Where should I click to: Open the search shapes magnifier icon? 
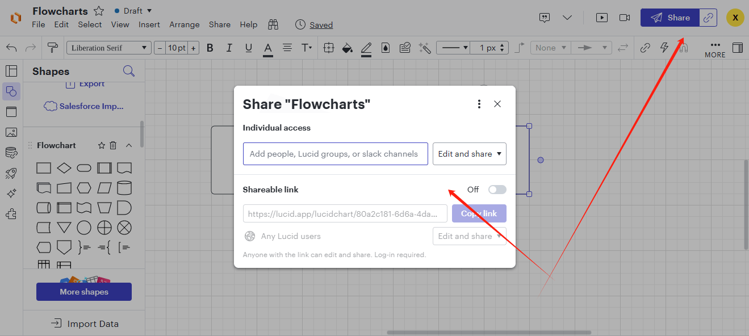point(129,71)
